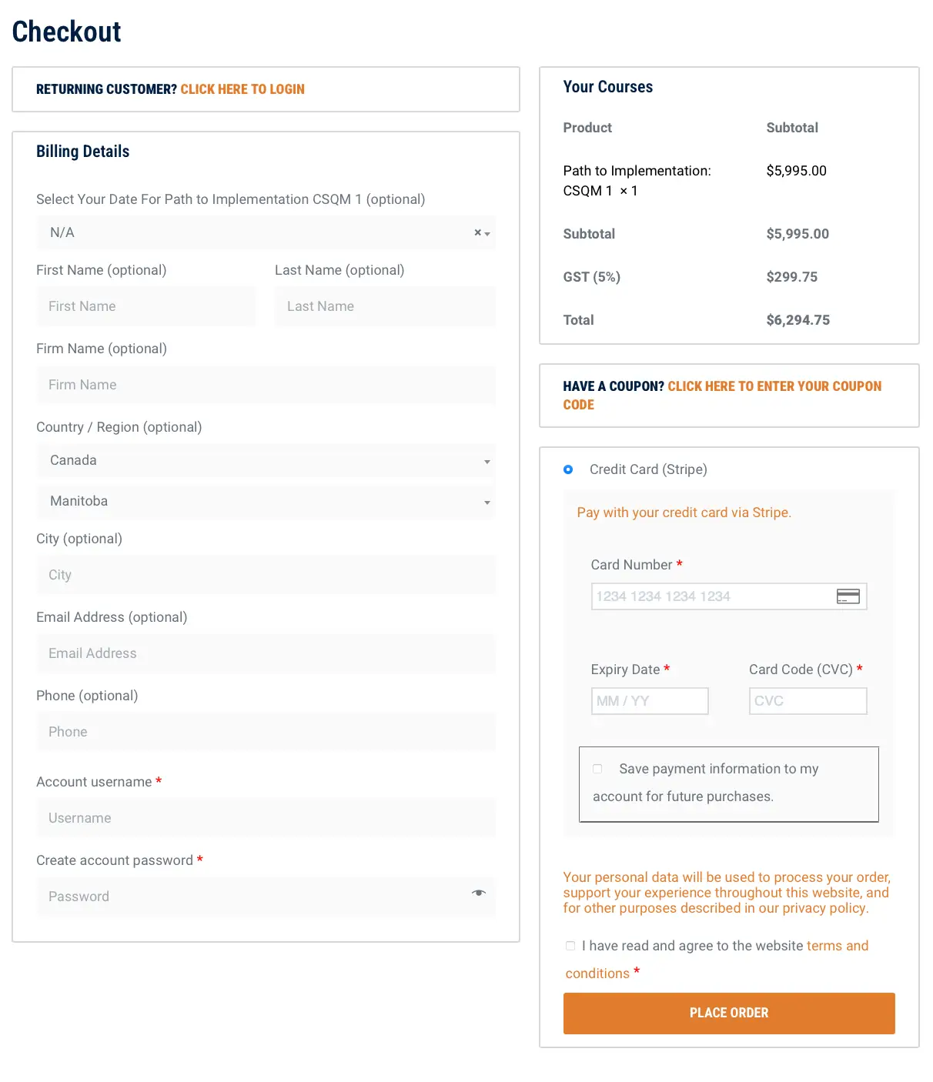
Task: Clear the N/A date selection with the x
Action: 477,232
